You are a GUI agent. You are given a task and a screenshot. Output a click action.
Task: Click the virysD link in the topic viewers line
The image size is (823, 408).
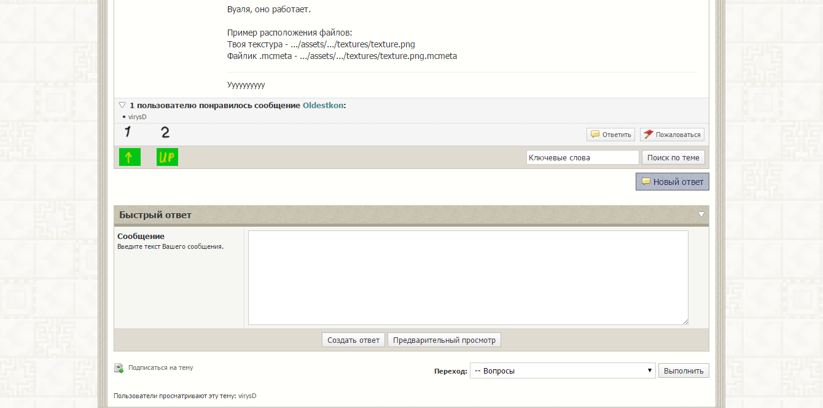point(247,396)
